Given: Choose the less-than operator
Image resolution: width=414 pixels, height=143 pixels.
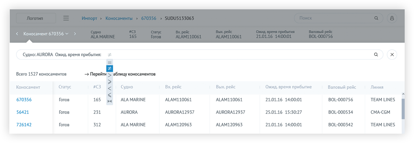Looking at the screenshot, I should (110, 88).
